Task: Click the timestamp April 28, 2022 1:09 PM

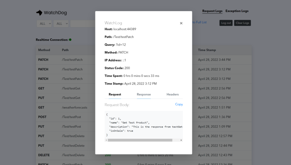Action: pos(214,126)
